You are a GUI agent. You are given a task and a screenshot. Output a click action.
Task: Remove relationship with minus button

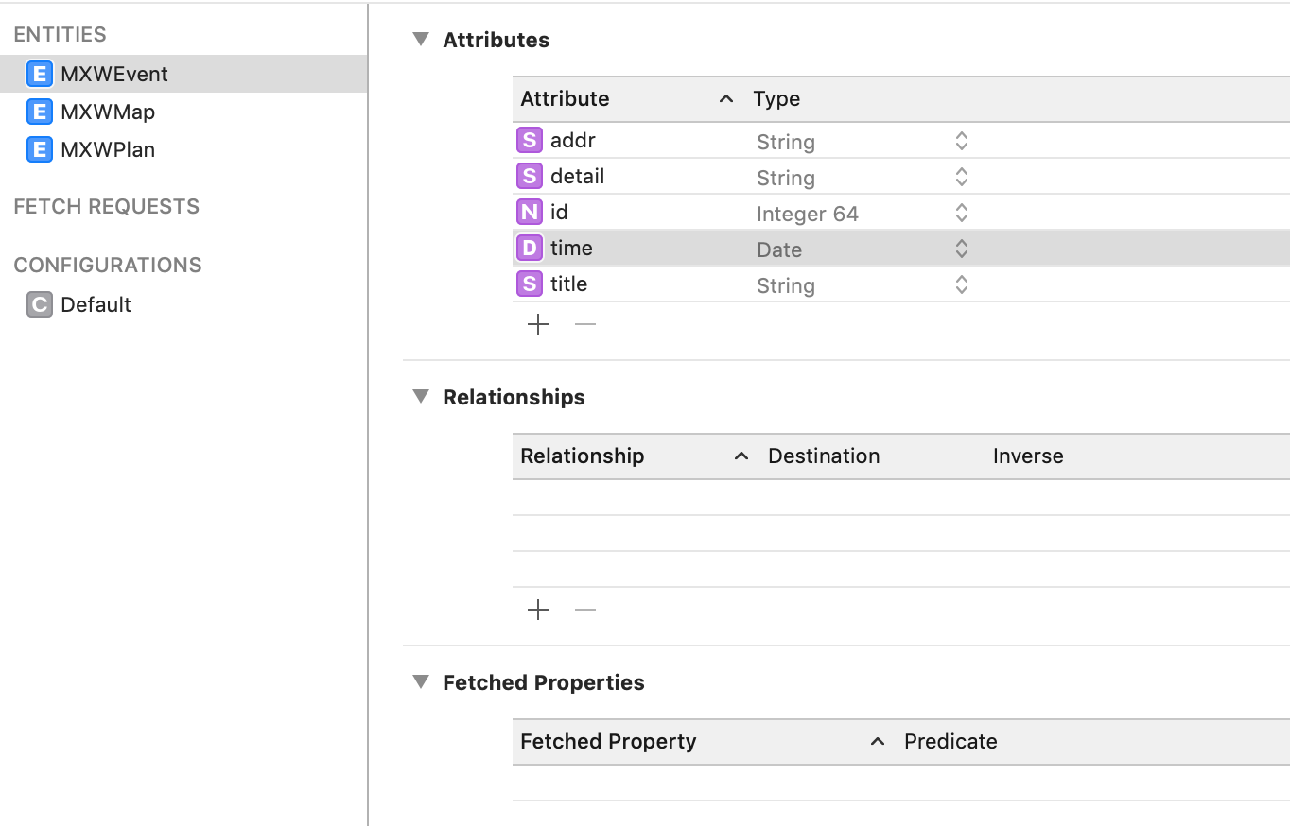585,610
